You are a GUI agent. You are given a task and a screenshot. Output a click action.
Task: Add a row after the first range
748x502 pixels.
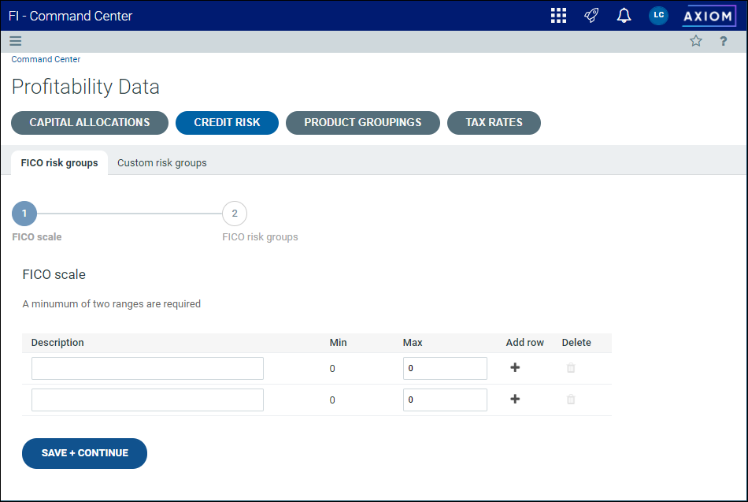[515, 367]
